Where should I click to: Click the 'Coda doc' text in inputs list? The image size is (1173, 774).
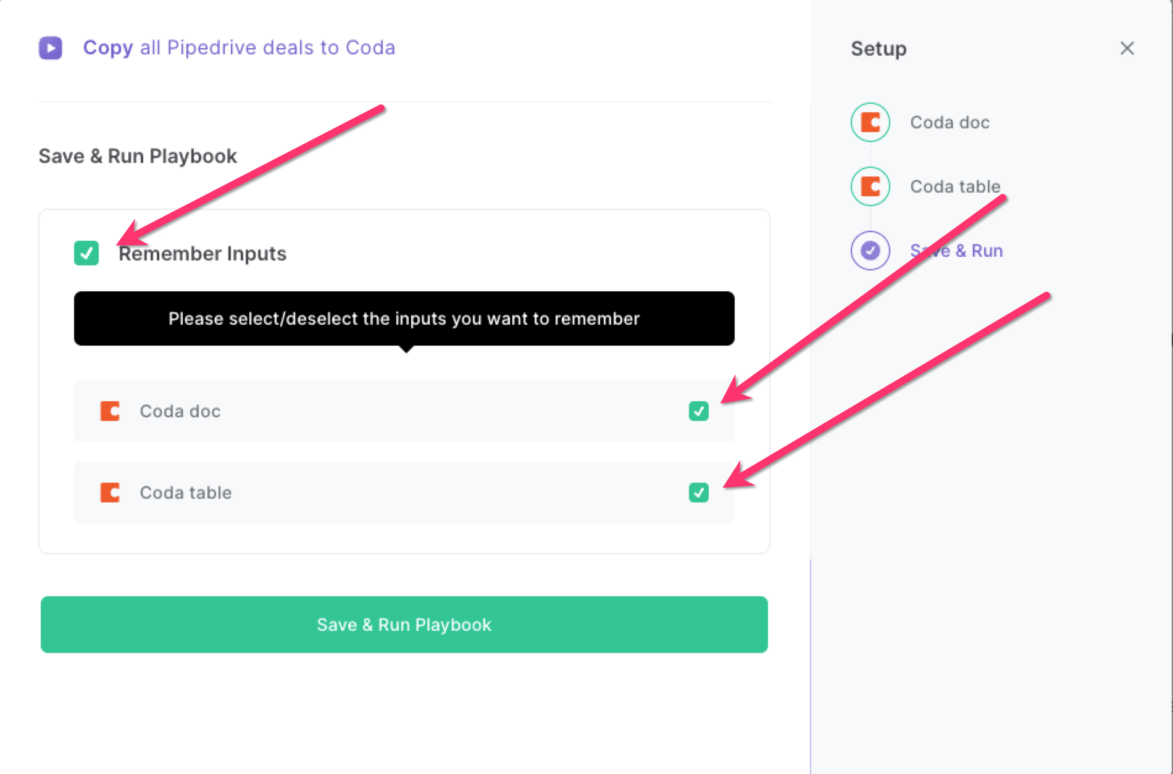click(x=180, y=411)
